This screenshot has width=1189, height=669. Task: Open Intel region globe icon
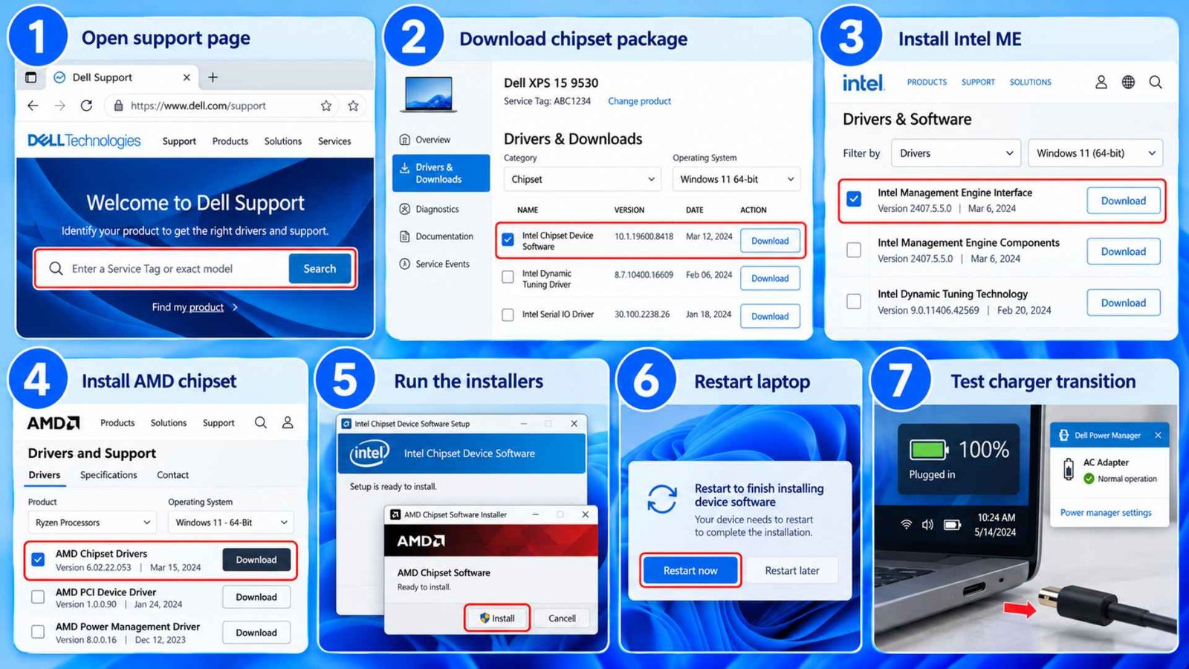click(1128, 82)
